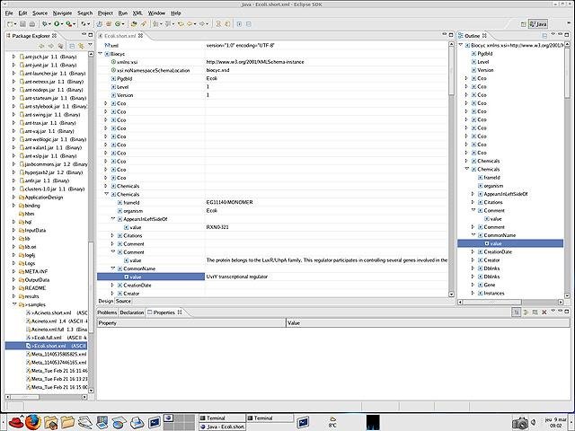Open the New wizard dropdown arrow
The height and width of the screenshot is (431, 575).
coord(15,24)
